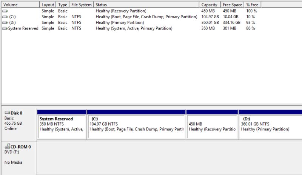Image resolution: width=302 pixels, height=175 pixels.
Task: Click NTFS file system cell in (C:) row
Action: tap(76, 17)
